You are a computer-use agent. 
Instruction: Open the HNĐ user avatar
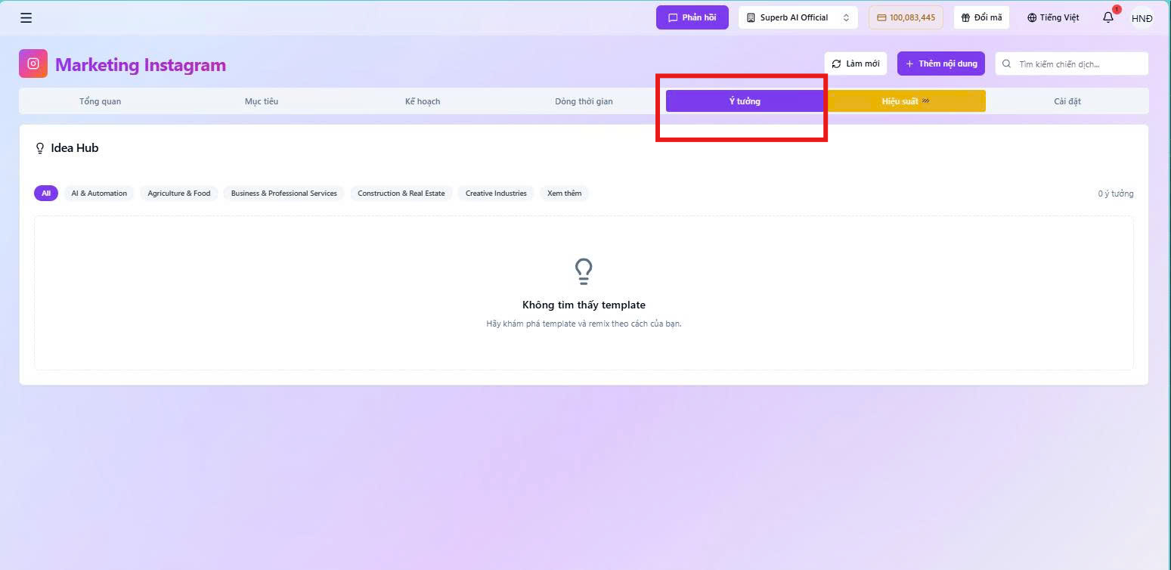pyautogui.click(x=1142, y=18)
